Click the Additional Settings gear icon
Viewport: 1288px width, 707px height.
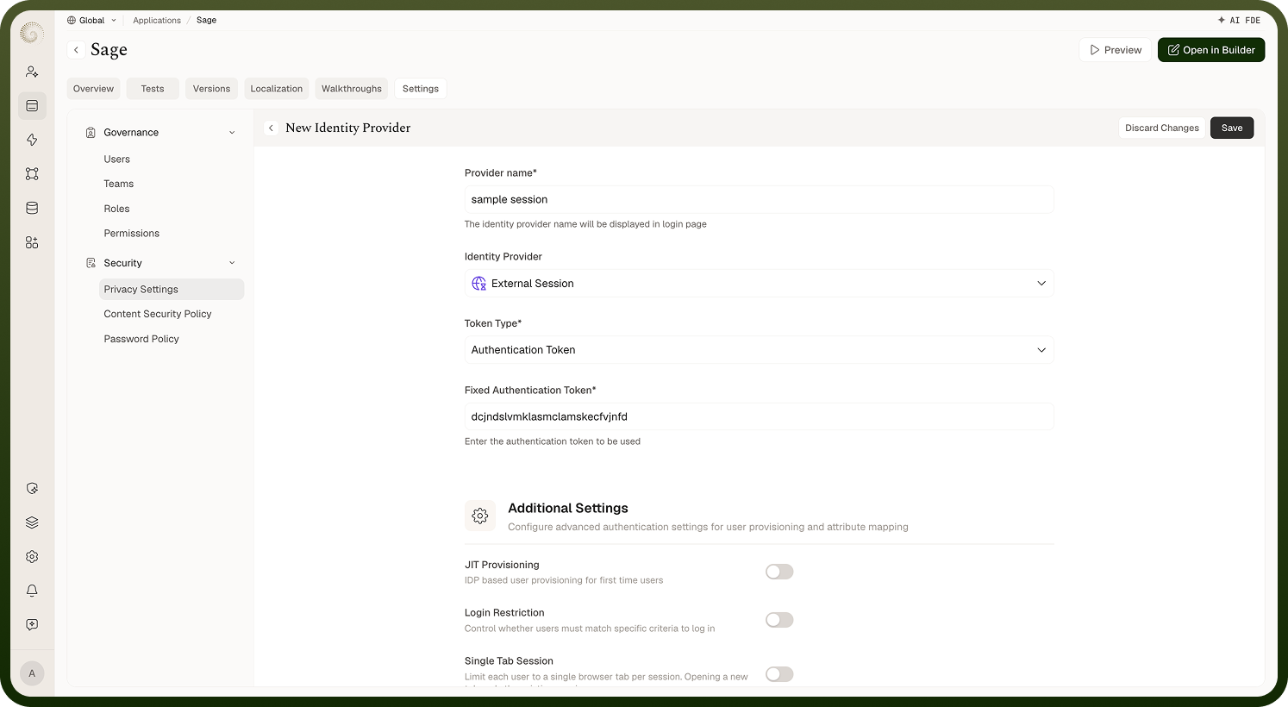pos(480,516)
